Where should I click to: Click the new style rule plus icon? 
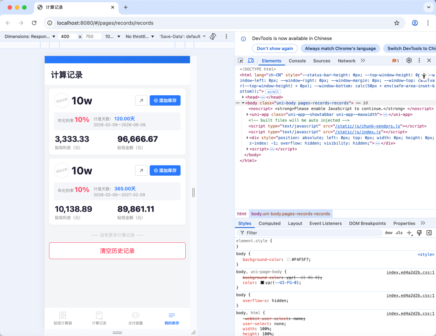click(409, 233)
